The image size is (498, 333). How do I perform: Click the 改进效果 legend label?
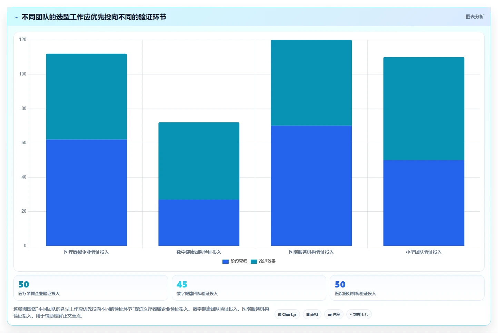(267, 261)
